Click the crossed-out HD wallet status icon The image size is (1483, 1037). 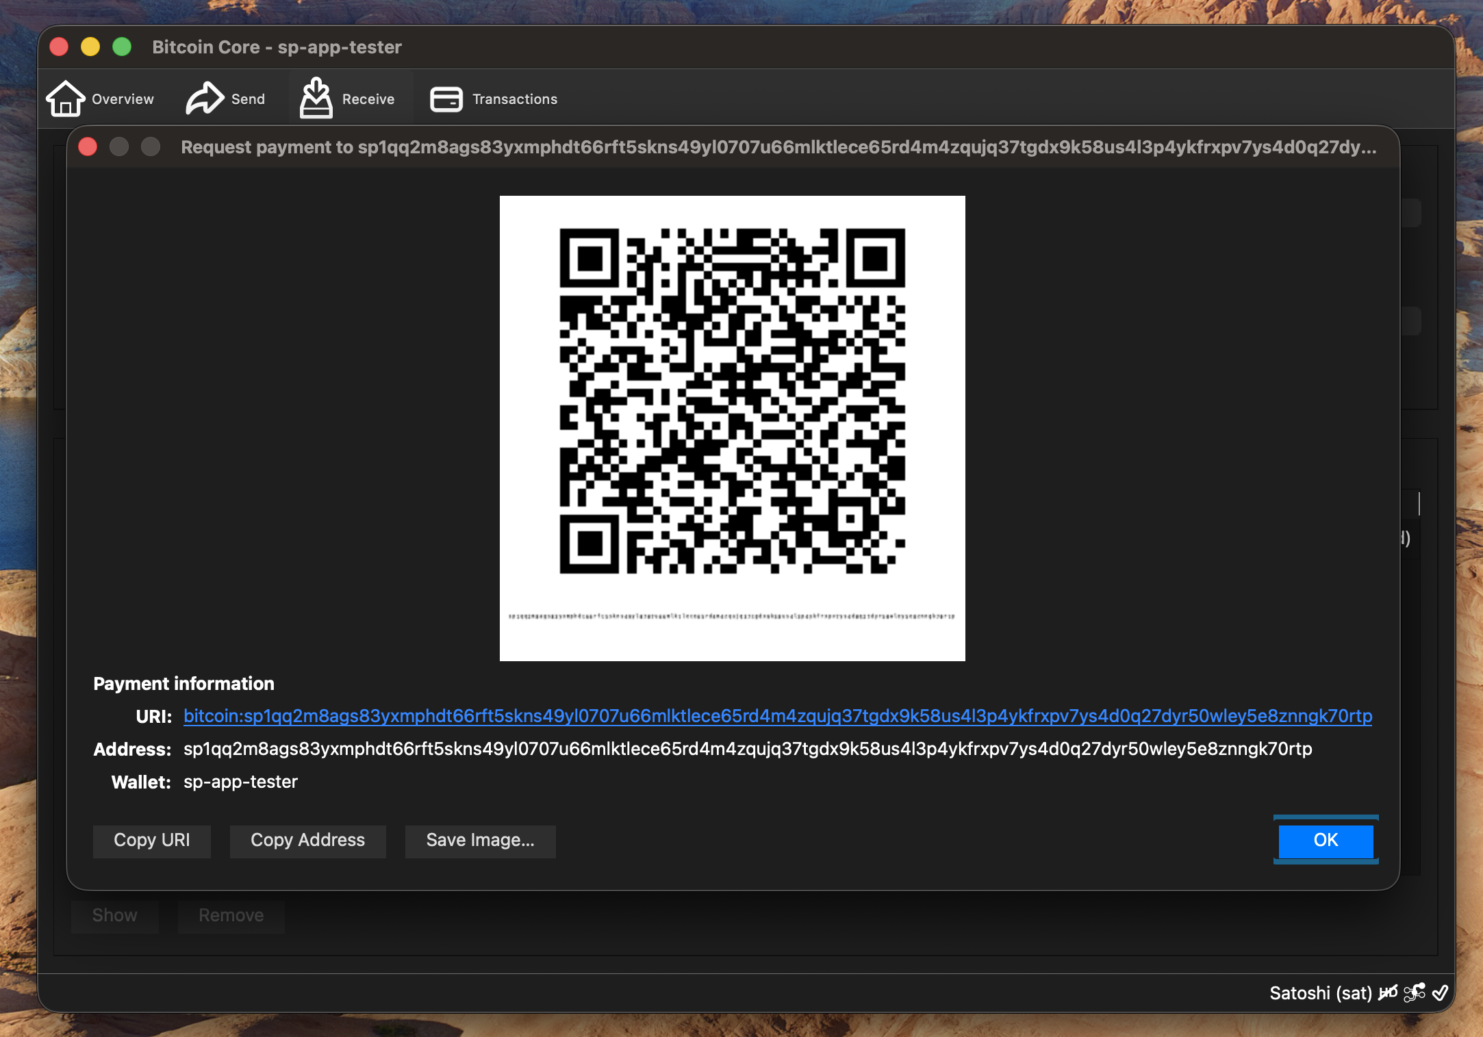pyautogui.click(x=1388, y=993)
